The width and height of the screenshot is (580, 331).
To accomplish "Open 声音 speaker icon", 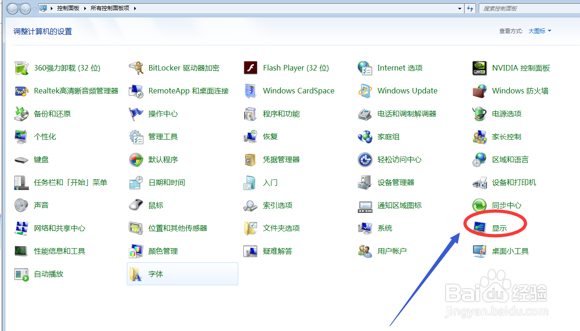I will coord(21,206).
